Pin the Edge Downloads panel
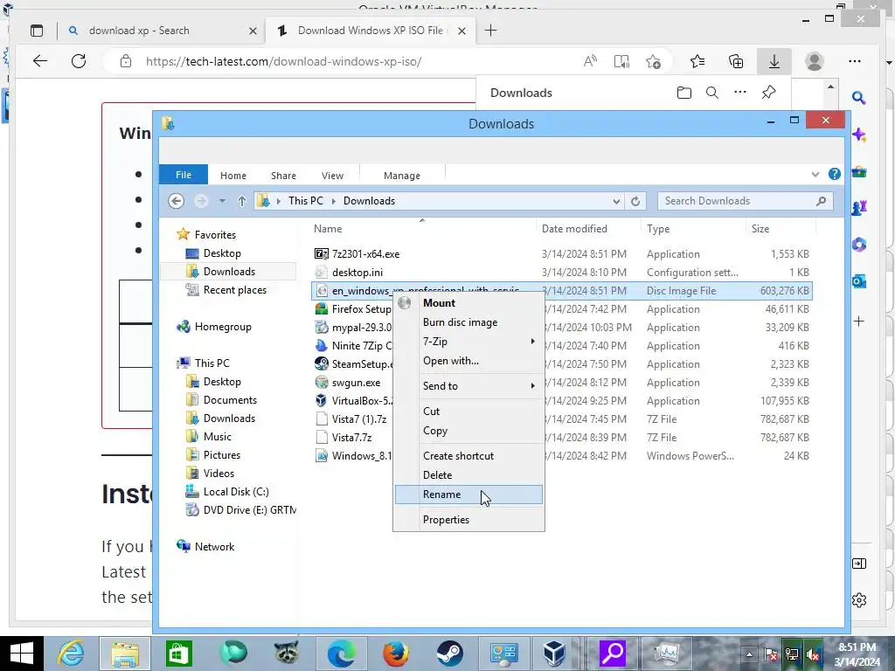The height and width of the screenshot is (671, 895). tap(769, 93)
